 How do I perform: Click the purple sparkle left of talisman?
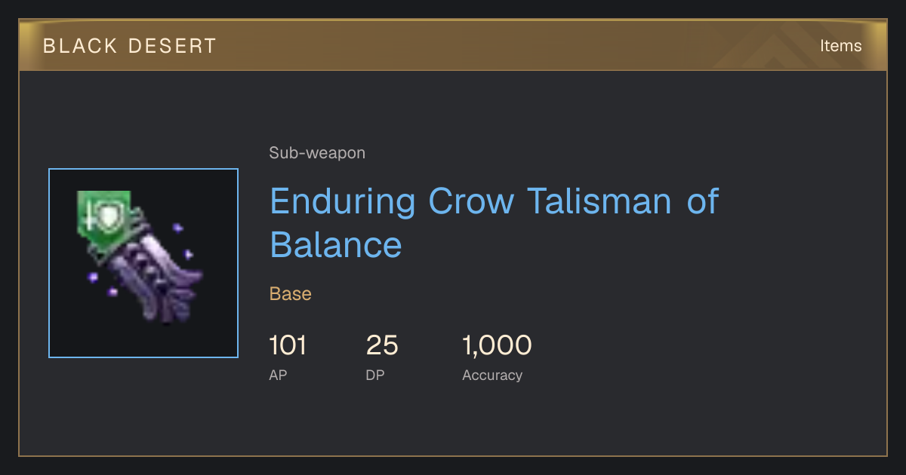point(93,277)
